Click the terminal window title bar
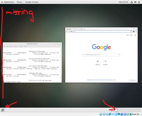 32,44
